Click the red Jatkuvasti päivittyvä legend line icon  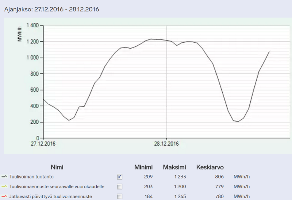pos(4,197)
